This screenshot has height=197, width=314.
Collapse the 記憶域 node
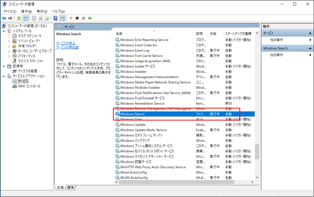click(x=4, y=66)
